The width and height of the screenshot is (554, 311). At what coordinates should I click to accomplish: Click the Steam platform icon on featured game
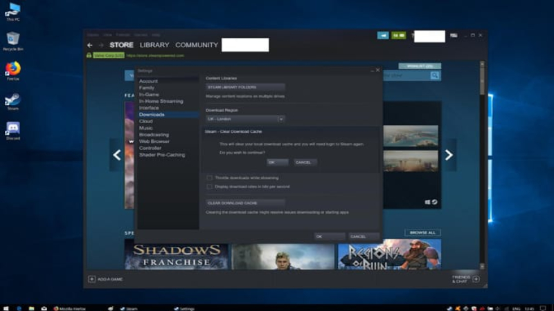pos(435,202)
